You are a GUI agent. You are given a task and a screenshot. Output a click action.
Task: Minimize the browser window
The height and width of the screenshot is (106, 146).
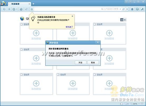(134, 2)
